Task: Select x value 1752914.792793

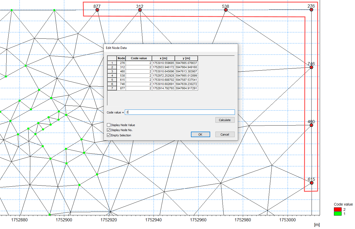Action: coord(163,88)
